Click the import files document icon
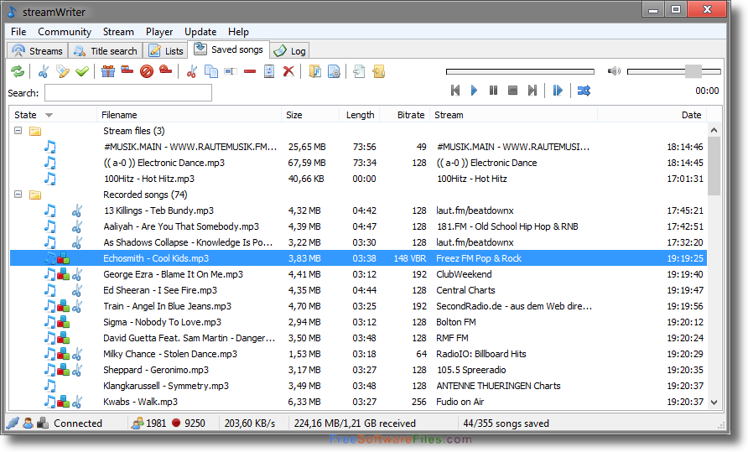 [x=359, y=71]
